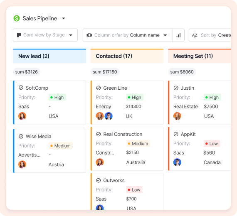The image size is (237, 216).
Task: Expand the Sales Pipeline title dropdown arrow
Action: tap(64, 18)
